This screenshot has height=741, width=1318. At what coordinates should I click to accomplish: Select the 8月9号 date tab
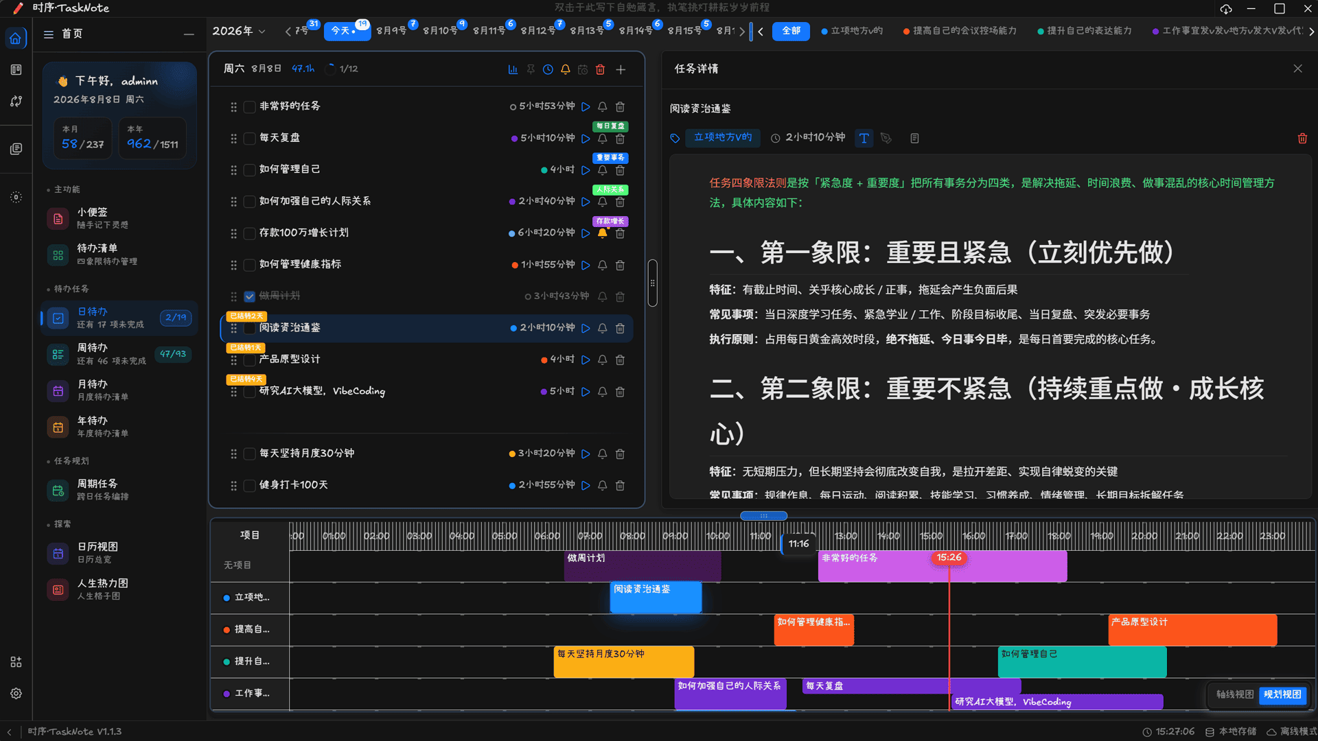click(393, 31)
